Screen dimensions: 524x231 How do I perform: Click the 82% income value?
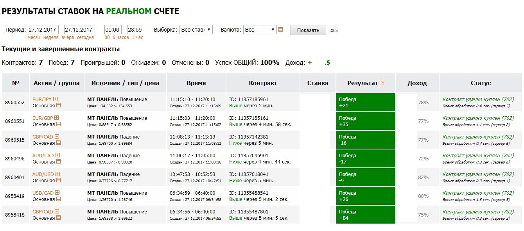tap(423, 178)
